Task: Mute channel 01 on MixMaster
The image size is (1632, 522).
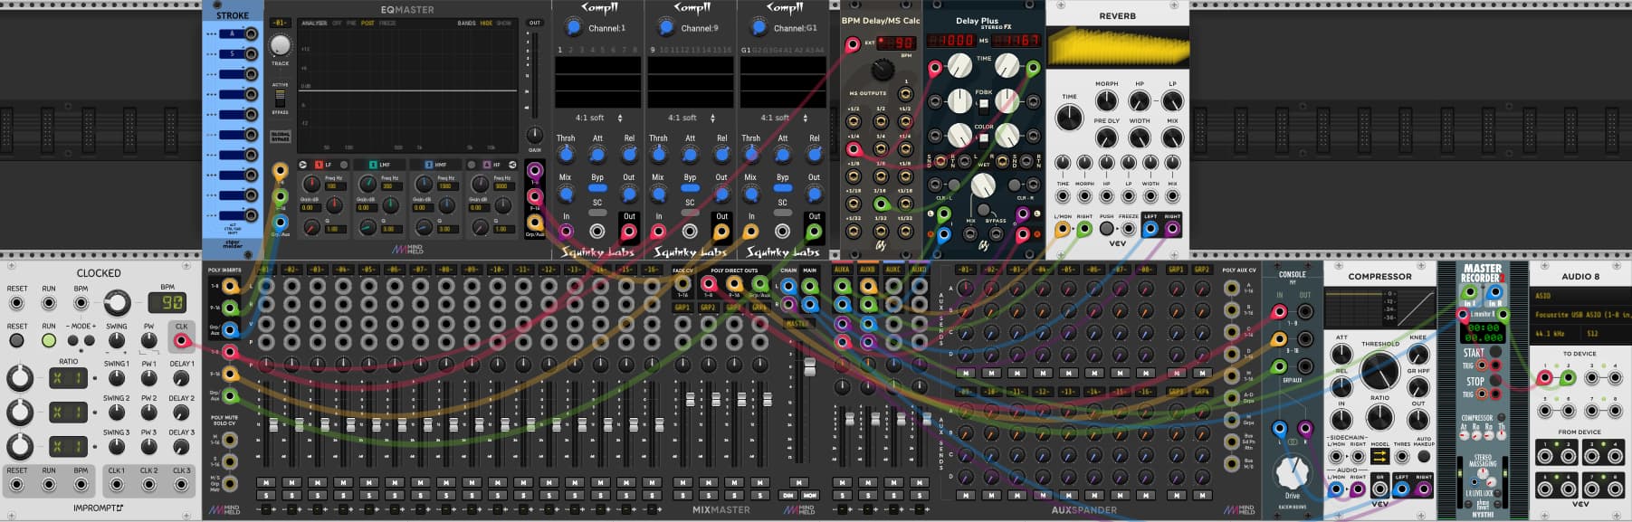Action: [266, 482]
